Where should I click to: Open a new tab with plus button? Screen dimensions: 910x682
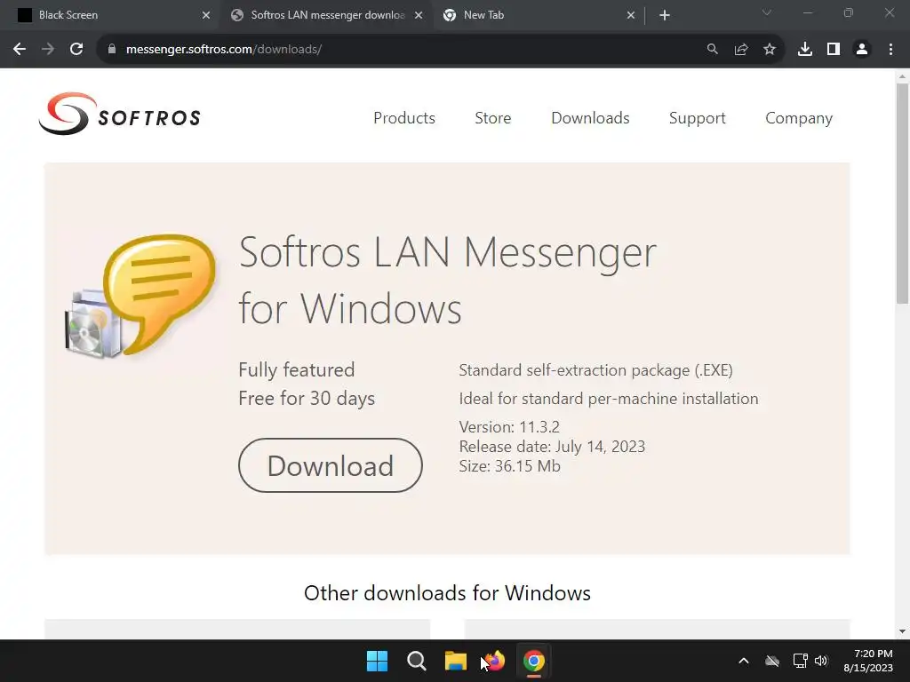(665, 15)
